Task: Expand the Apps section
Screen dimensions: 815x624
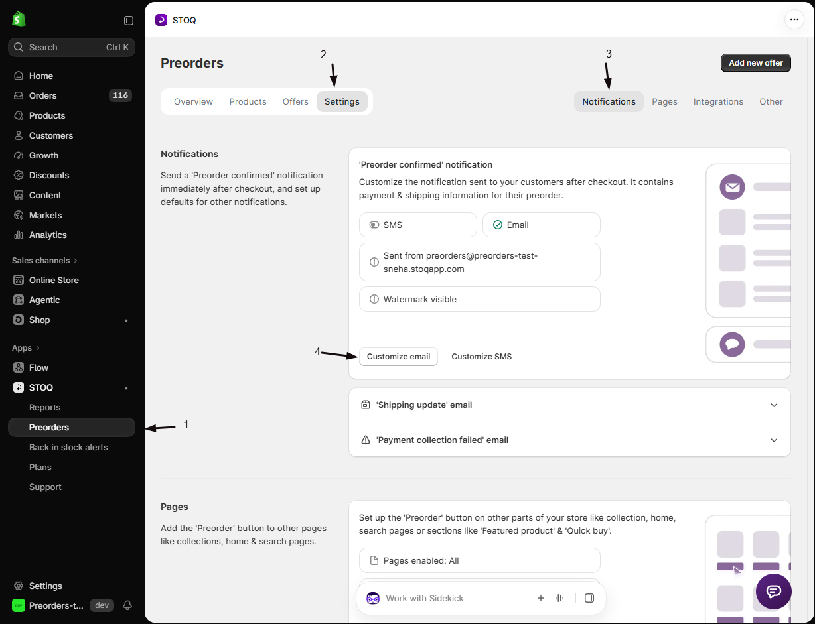Action: [26, 347]
